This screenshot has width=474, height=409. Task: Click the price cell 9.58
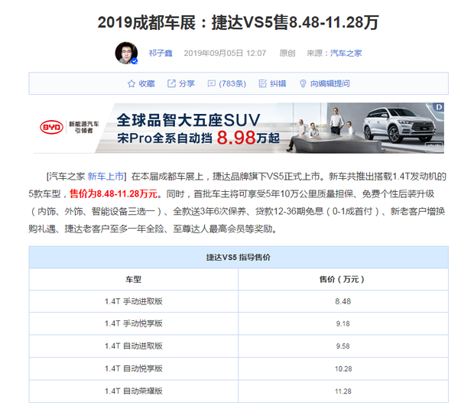(343, 346)
